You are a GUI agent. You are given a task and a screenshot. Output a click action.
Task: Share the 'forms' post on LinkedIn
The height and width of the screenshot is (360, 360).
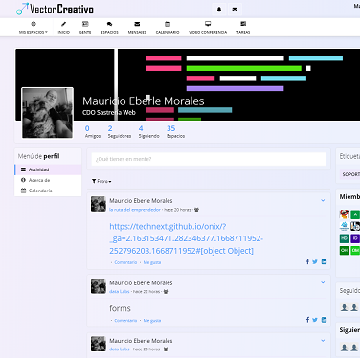[x=324, y=320]
